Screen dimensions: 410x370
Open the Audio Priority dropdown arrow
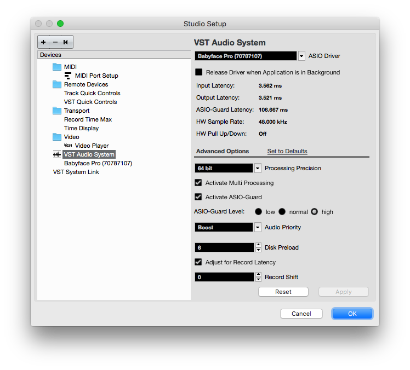click(258, 227)
